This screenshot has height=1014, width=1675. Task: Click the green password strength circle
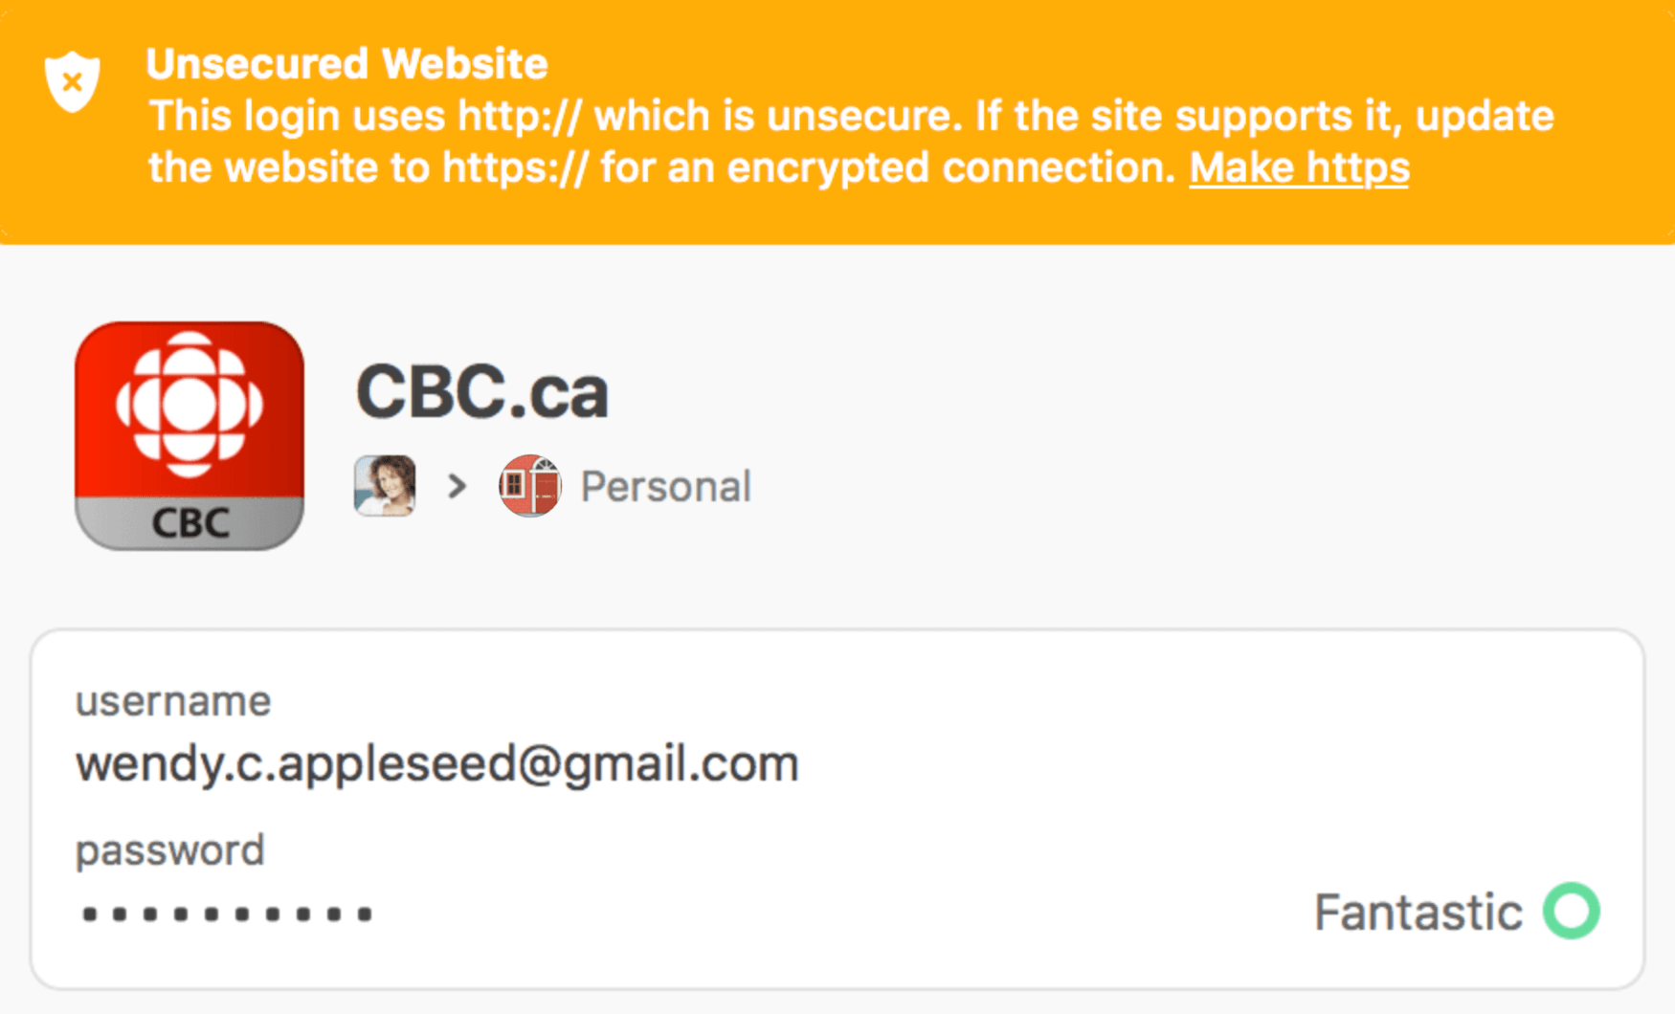pos(1572,911)
